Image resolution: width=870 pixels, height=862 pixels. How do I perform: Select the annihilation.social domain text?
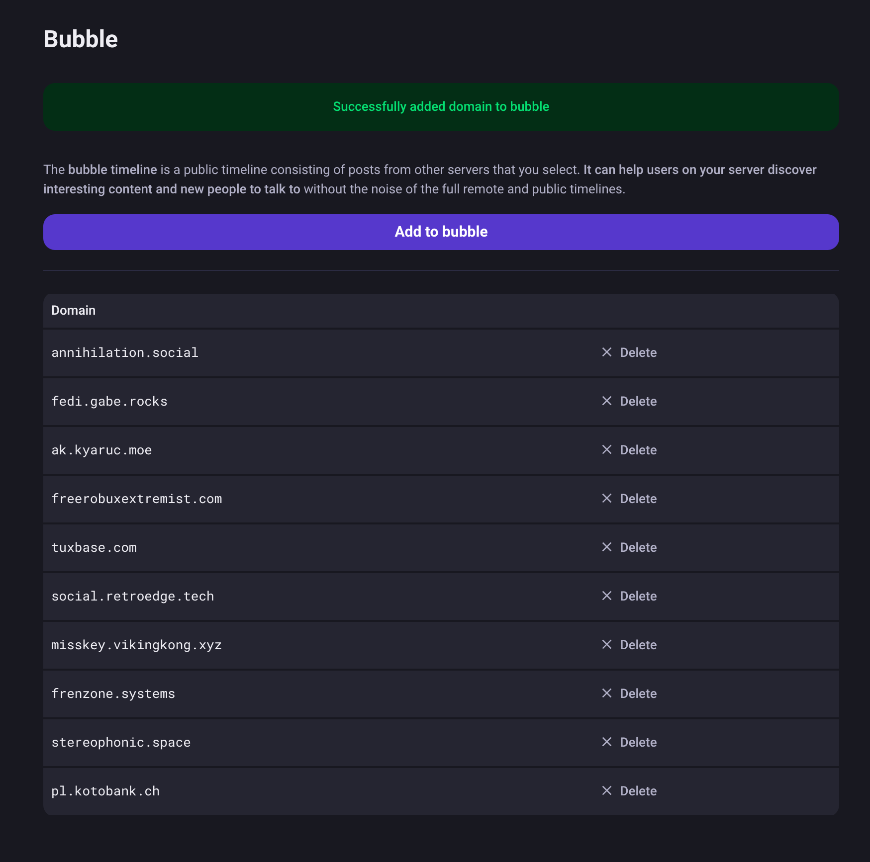point(125,353)
